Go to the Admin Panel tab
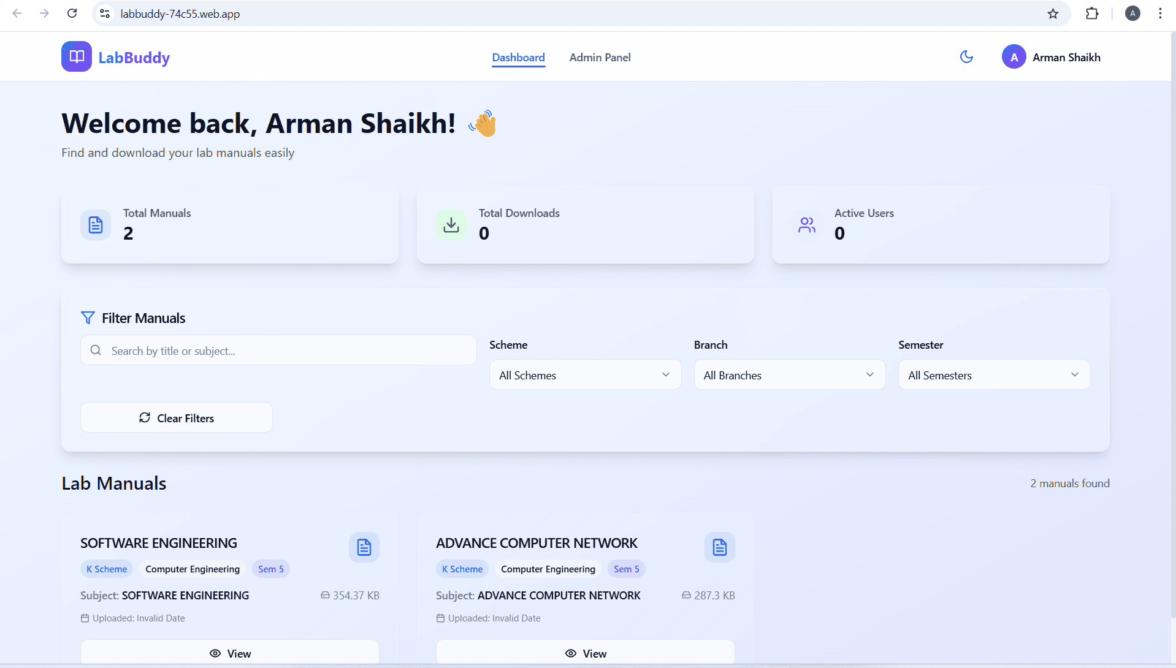 point(600,58)
